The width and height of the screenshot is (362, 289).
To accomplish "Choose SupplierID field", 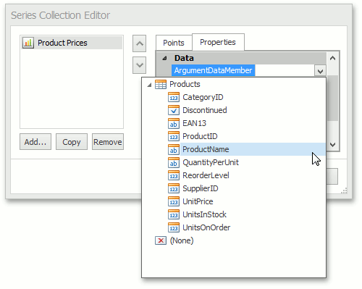I will click(x=201, y=188).
